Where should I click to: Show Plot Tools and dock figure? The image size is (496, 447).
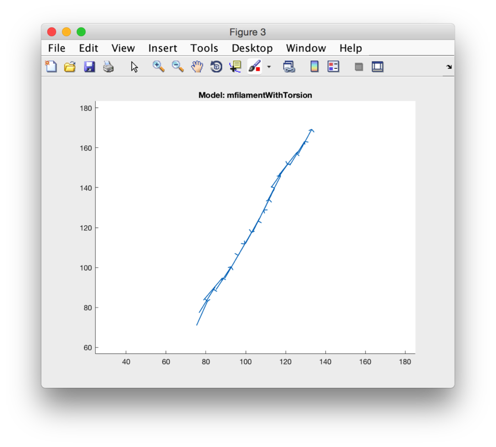[x=377, y=66]
